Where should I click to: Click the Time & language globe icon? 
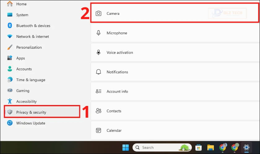click(x=10, y=79)
